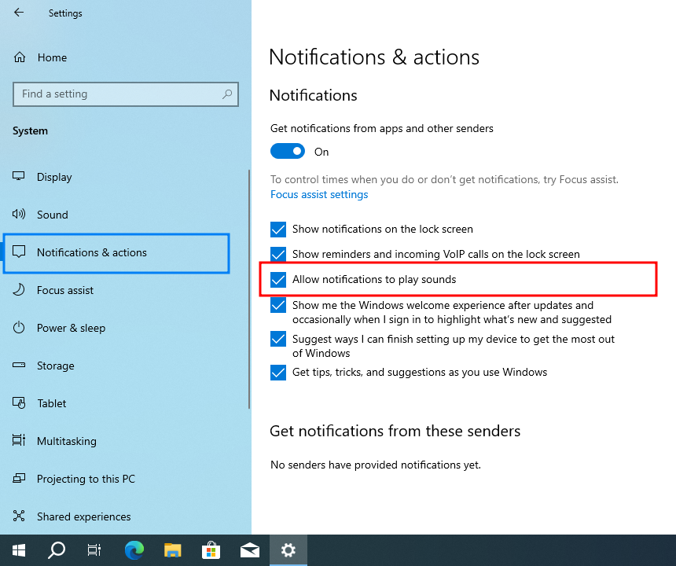Viewport: 676px width, 566px height.
Task: Open Display using its monitor icon
Action: click(x=19, y=176)
